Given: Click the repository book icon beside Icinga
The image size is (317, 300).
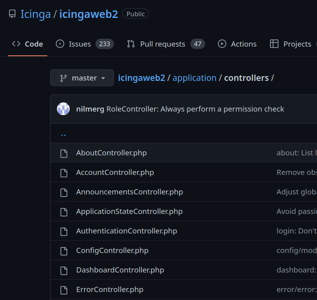Looking at the screenshot, I should pos(12,14).
